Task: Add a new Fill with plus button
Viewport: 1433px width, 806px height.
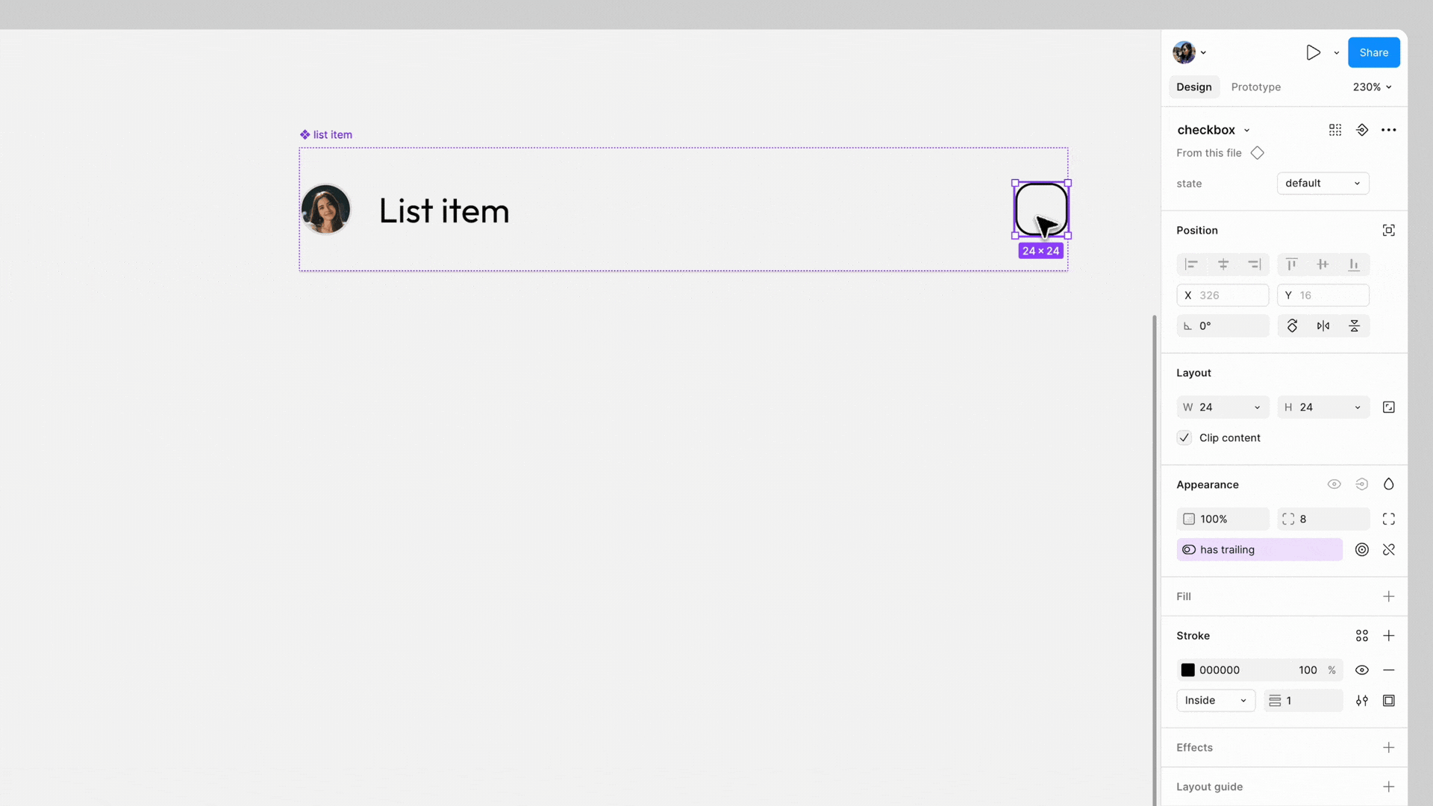Action: pyautogui.click(x=1388, y=597)
